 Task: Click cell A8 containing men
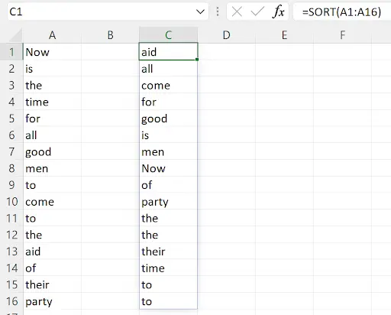[x=52, y=168]
